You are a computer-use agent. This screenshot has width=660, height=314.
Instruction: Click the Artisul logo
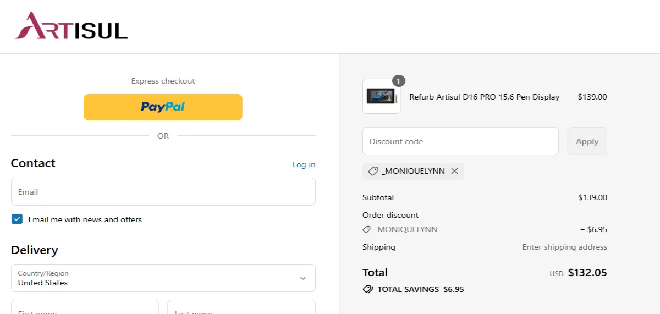click(71, 26)
